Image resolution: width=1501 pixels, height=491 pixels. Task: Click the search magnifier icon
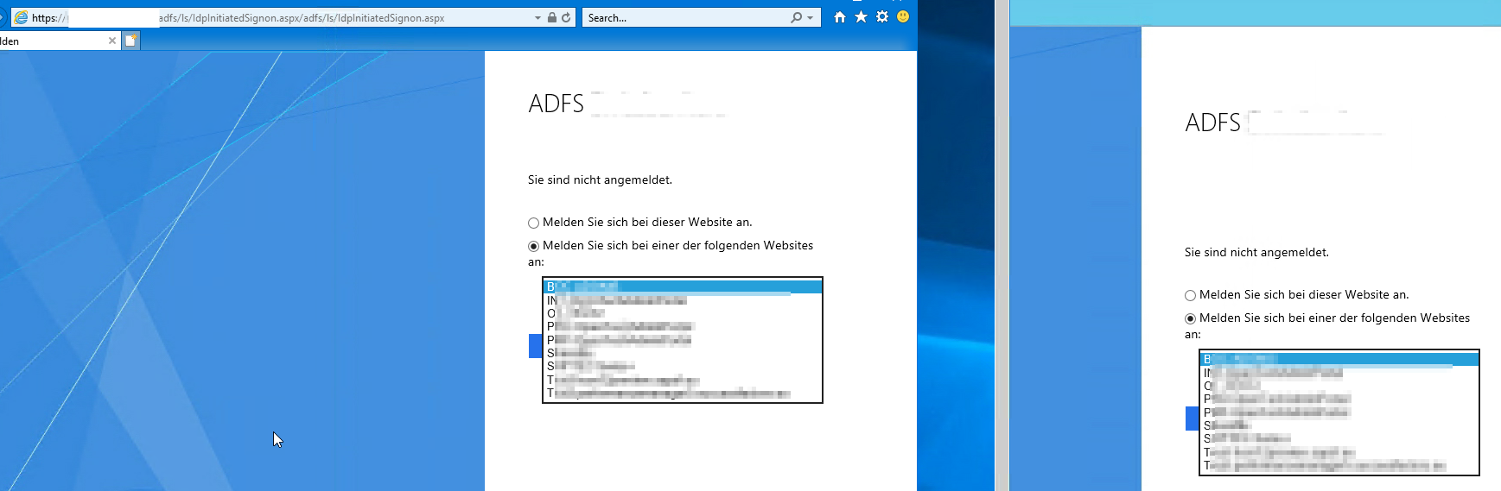(796, 17)
